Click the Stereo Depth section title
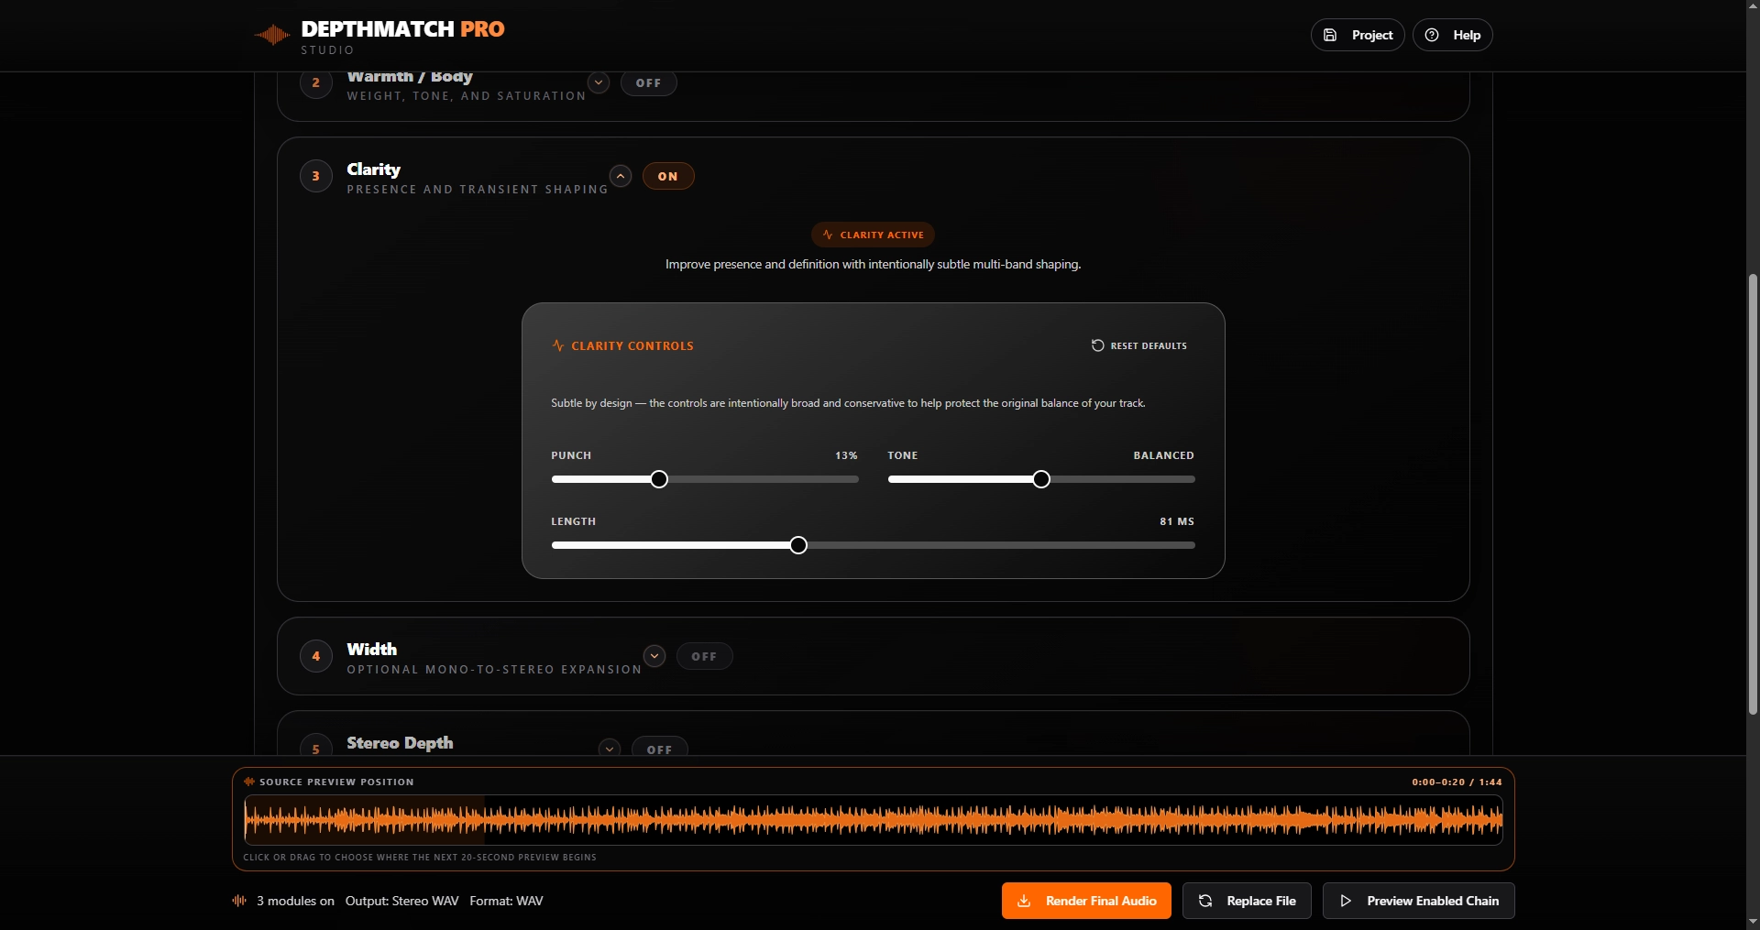Viewport: 1760px width, 930px height. 400,743
